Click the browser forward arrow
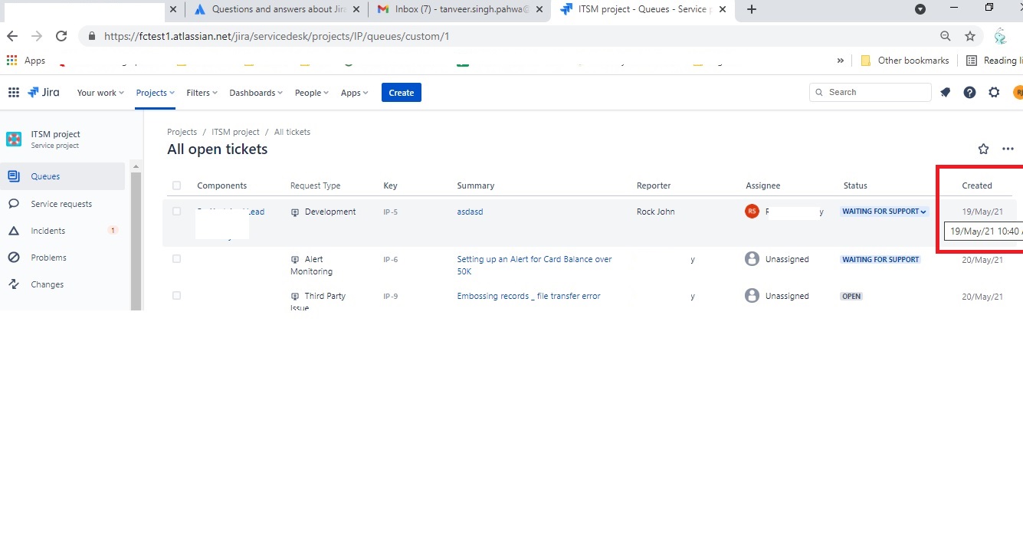Image resolution: width=1023 pixels, height=535 pixels. pyautogui.click(x=36, y=36)
